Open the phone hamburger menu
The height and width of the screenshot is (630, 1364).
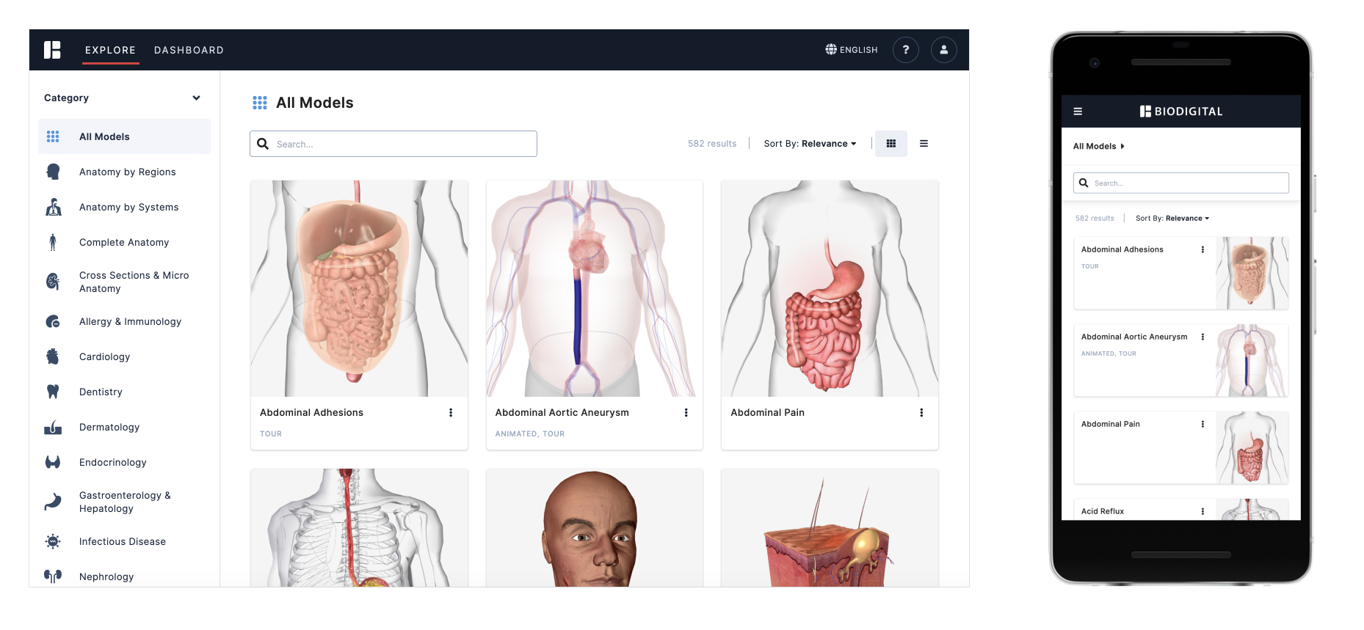pyautogui.click(x=1078, y=111)
